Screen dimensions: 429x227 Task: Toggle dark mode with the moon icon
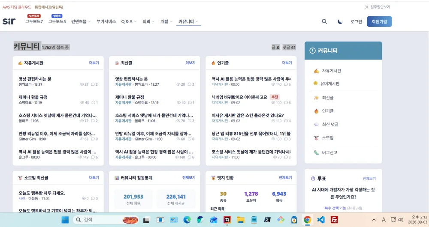[340, 21]
